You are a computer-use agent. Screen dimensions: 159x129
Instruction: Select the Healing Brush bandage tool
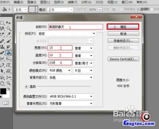pos(2,41)
